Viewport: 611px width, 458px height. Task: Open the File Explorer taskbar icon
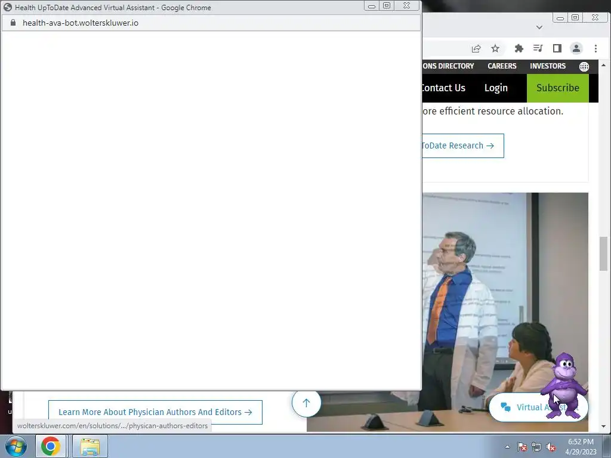[90, 446]
